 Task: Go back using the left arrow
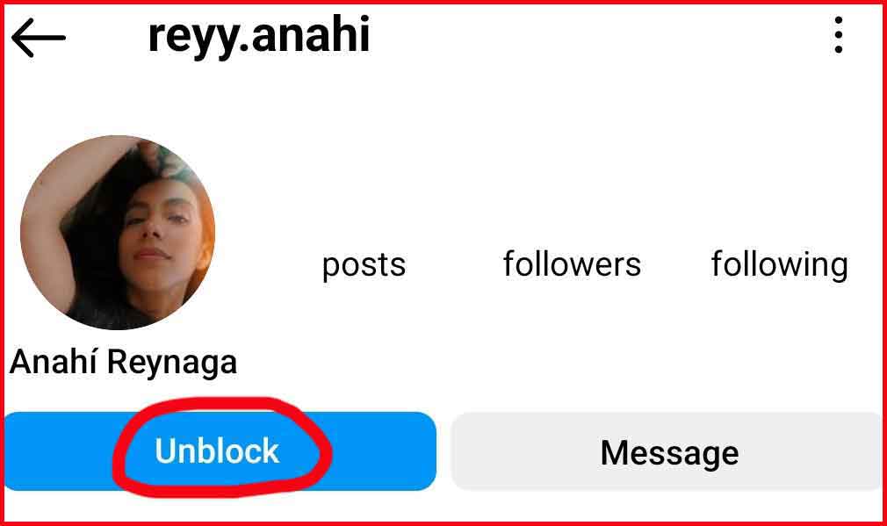click(39, 38)
